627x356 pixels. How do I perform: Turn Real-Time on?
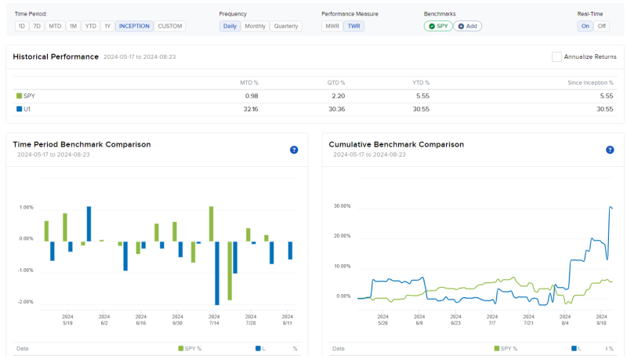(585, 26)
